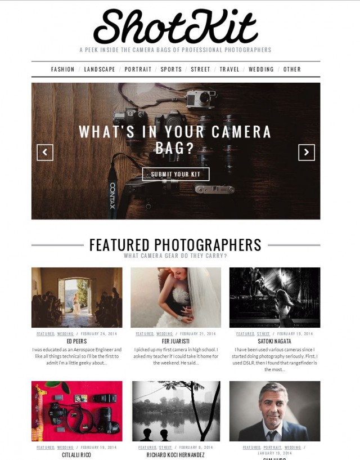Open Ed Peers' church doorway thumbnail
Image resolution: width=360 pixels, height=460 pixels.
(77, 297)
